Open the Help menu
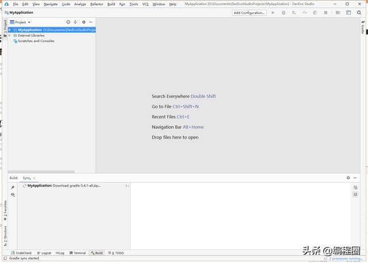The image size is (368, 263). click(172, 4)
